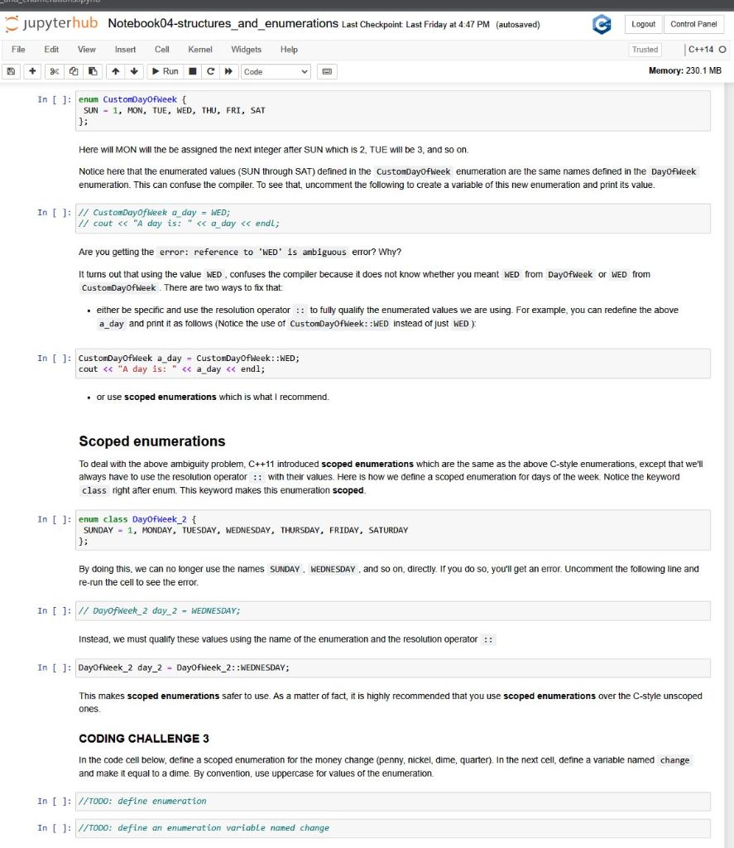This screenshot has width=734, height=848.
Task: Save the notebook using the floppy disk icon
Action: tap(9, 71)
